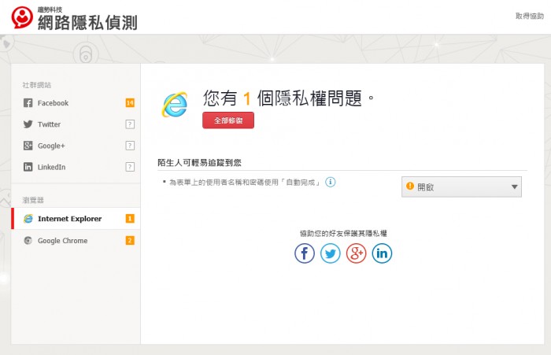Click the large Internet Explorer logo

175,105
